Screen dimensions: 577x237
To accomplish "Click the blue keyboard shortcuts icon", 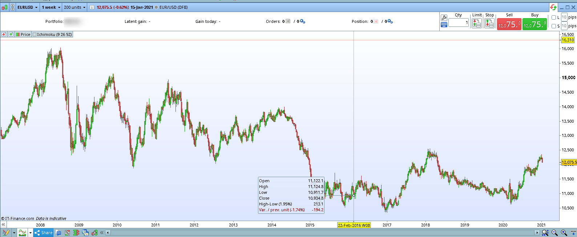I will 444,25.
